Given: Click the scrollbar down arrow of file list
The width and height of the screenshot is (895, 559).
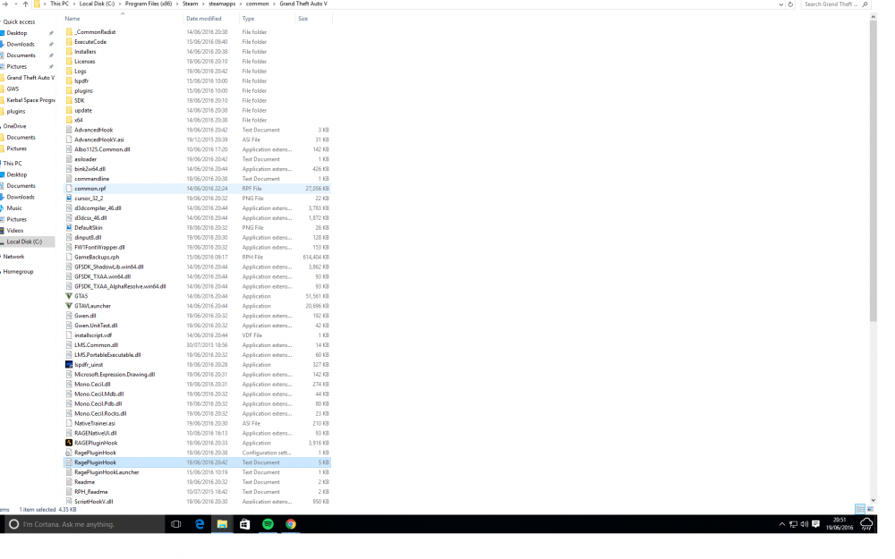Looking at the screenshot, I should pyautogui.click(x=873, y=500).
